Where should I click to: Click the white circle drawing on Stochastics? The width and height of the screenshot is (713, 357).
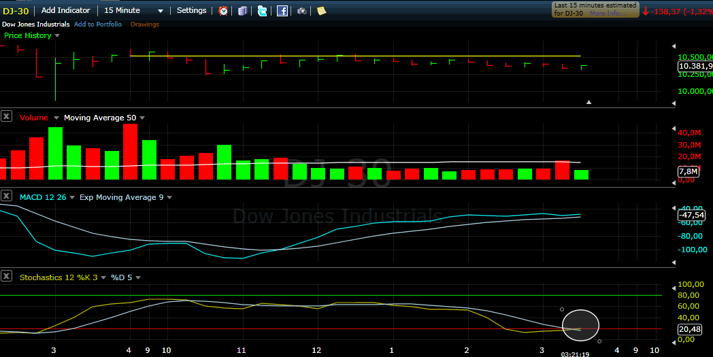click(580, 325)
